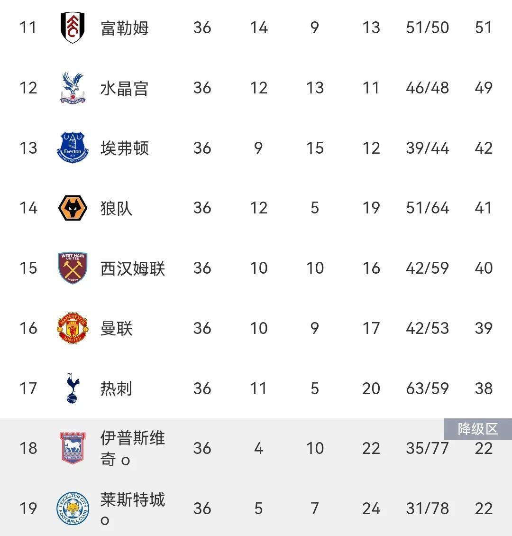Tap the Crystal Palace eagle crest
The image size is (512, 536).
[73, 88]
